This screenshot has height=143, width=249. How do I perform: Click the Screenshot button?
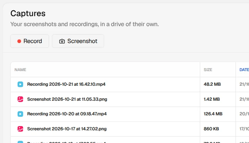pos(78,41)
